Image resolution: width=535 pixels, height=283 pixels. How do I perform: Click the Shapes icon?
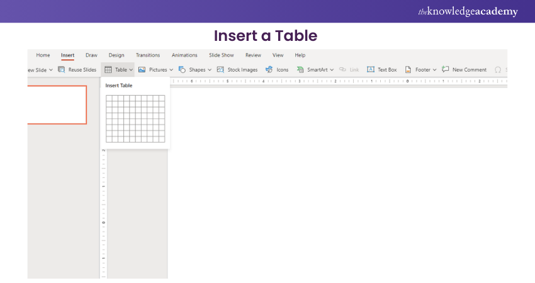point(182,70)
